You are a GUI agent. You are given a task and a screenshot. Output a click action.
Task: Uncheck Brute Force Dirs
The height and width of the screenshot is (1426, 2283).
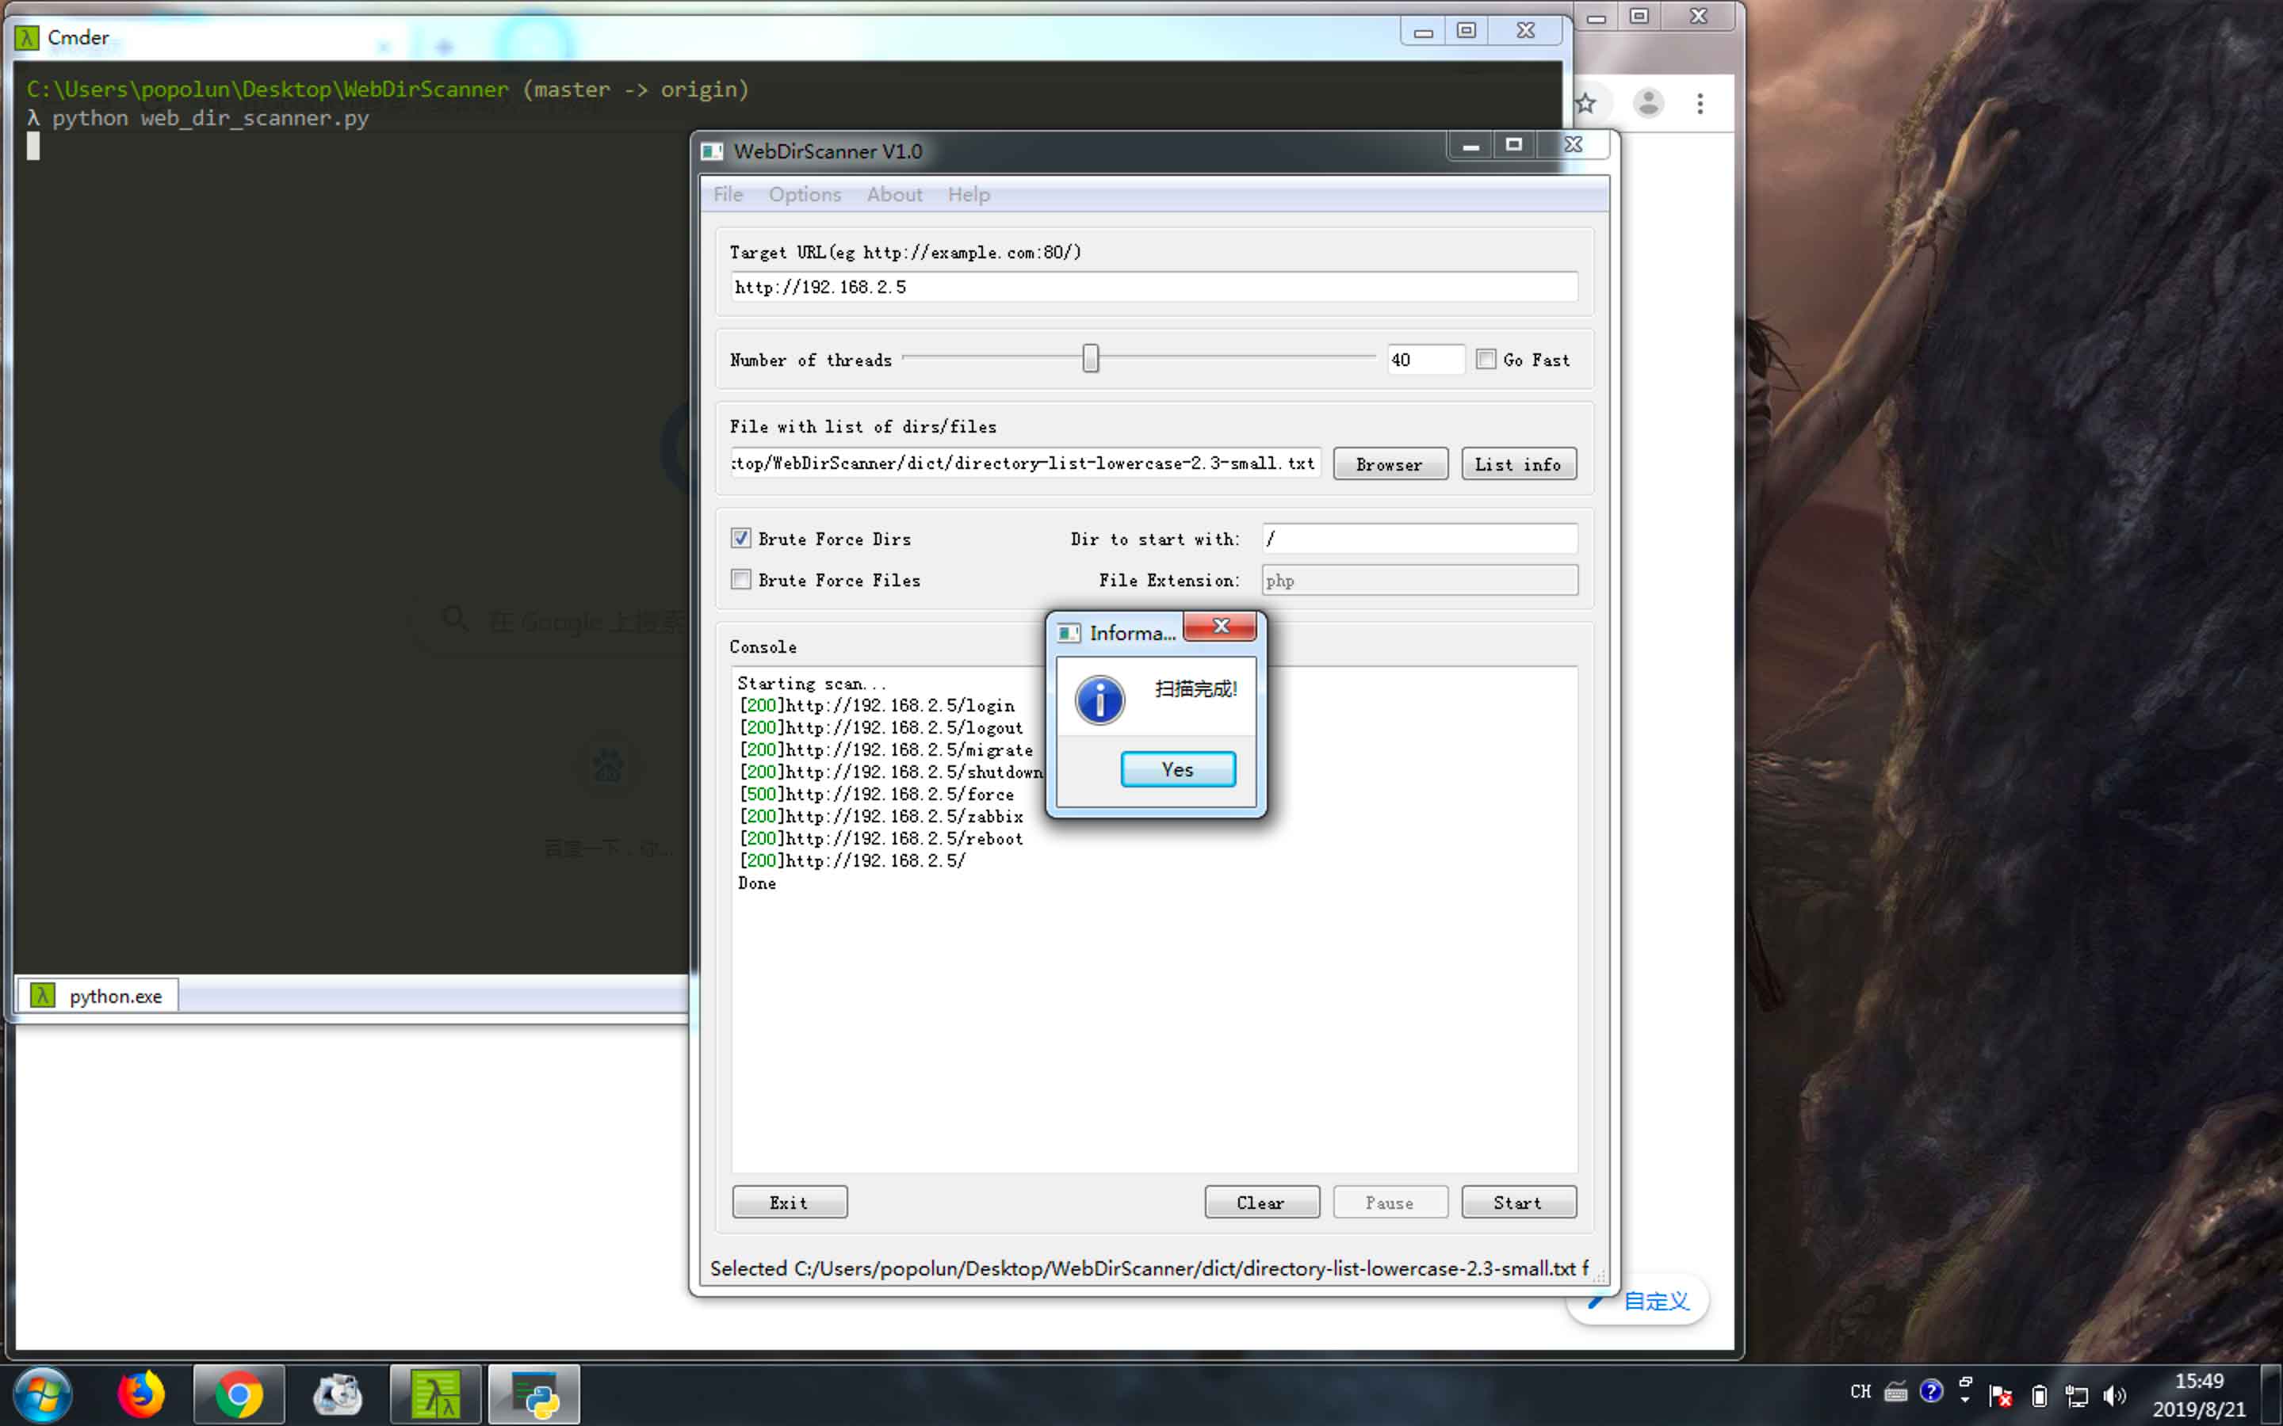pyautogui.click(x=741, y=539)
